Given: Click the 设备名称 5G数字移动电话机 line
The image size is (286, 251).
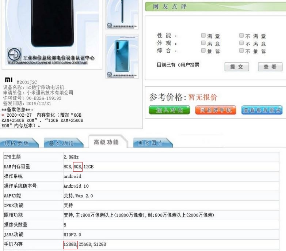Looking at the screenshot, I should click(x=34, y=87).
